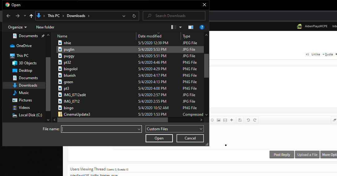Select the blueish file
The image size is (337, 176).
(130, 75)
